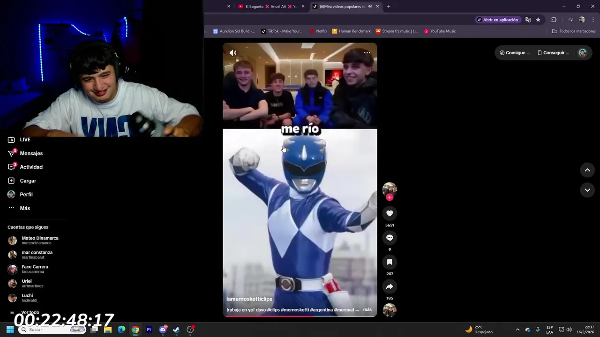
Task: Open the three-dot options menu on the video
Action: 367,53
